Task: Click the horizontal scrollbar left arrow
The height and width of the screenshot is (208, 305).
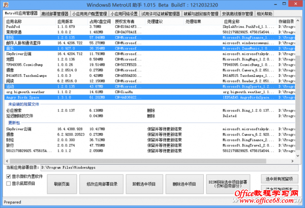Action: pyautogui.click(x=7, y=161)
